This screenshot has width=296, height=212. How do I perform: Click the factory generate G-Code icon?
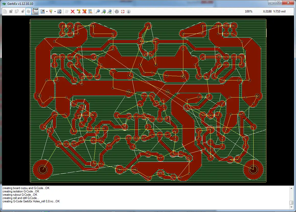tap(35, 11)
